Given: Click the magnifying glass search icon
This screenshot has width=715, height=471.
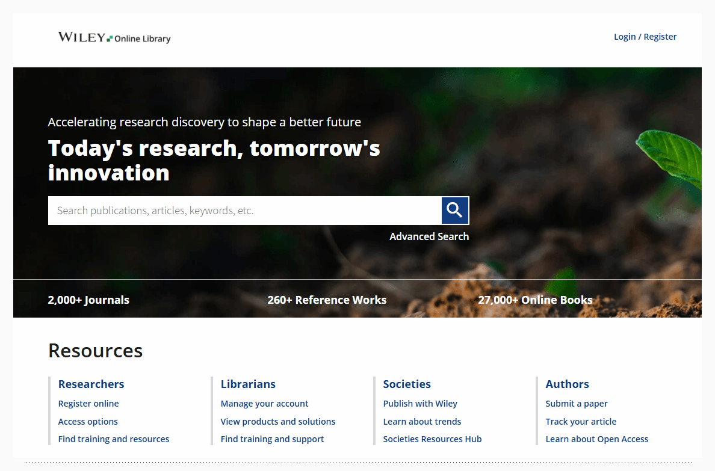Looking at the screenshot, I should (455, 211).
